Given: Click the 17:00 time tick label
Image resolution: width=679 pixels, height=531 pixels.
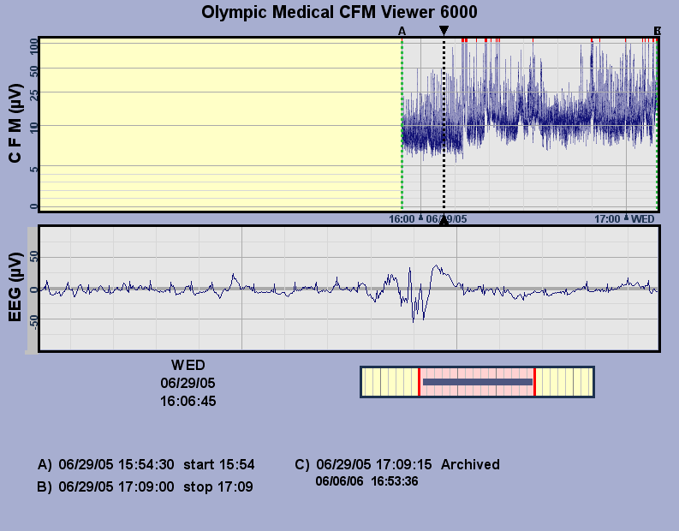Looking at the screenshot, I should tap(607, 219).
